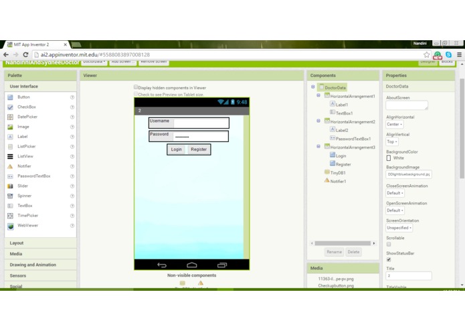465x331 pixels.
Task: Open the Skype extension icon
Action: (x=448, y=55)
